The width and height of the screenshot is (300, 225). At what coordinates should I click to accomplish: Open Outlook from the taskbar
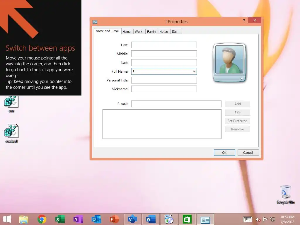point(96,219)
